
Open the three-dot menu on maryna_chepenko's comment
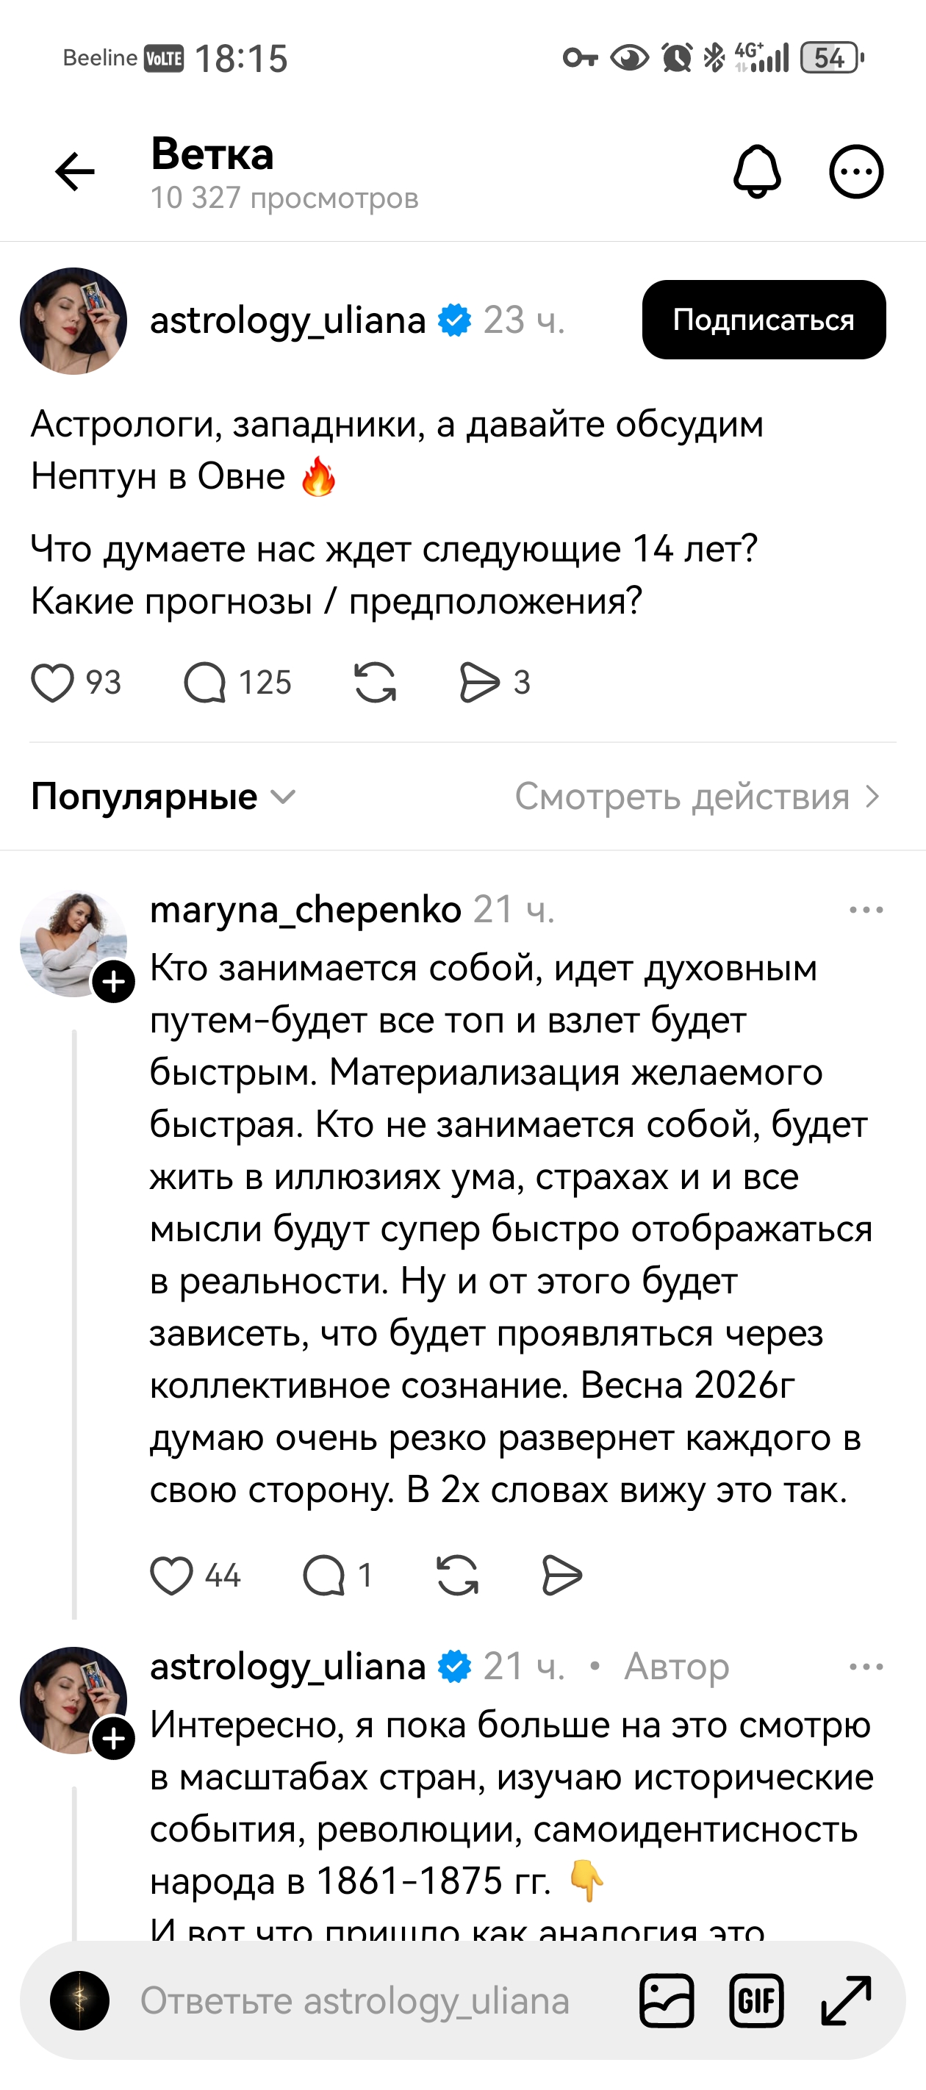tap(865, 911)
